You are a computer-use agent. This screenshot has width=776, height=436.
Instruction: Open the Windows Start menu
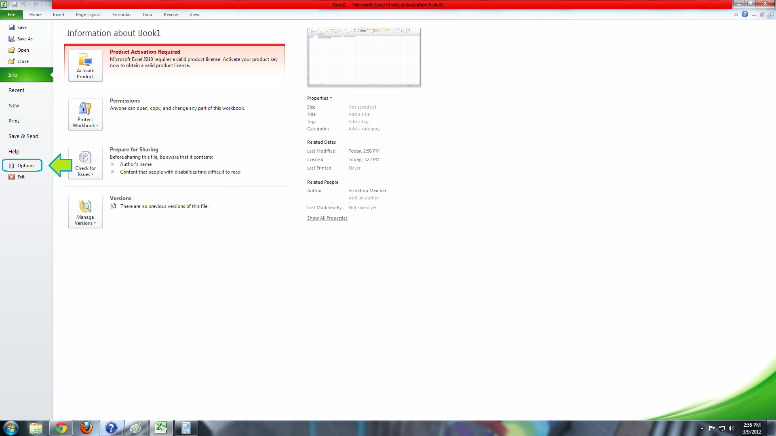(x=11, y=428)
